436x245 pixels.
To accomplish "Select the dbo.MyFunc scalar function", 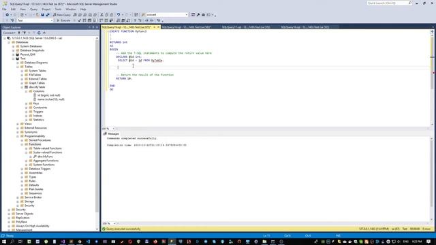I will [45, 157].
